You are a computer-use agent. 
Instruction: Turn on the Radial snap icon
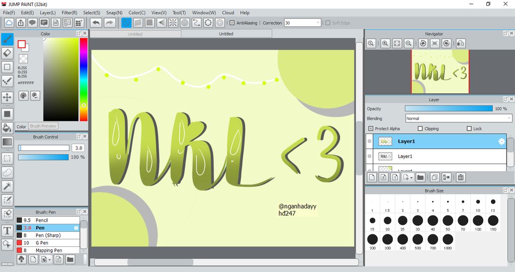point(173,23)
